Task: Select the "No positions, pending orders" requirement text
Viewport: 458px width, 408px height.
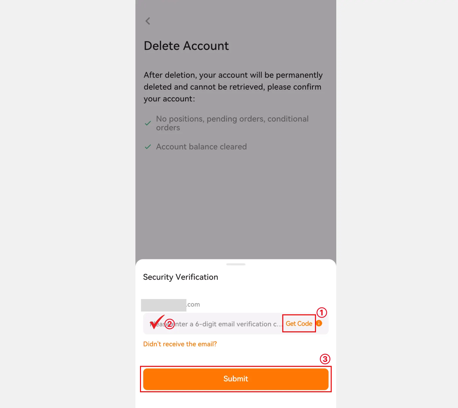Action: (232, 123)
